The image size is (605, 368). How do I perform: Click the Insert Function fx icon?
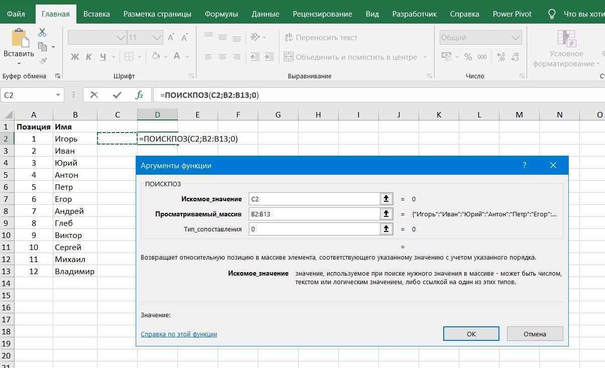[x=139, y=95]
